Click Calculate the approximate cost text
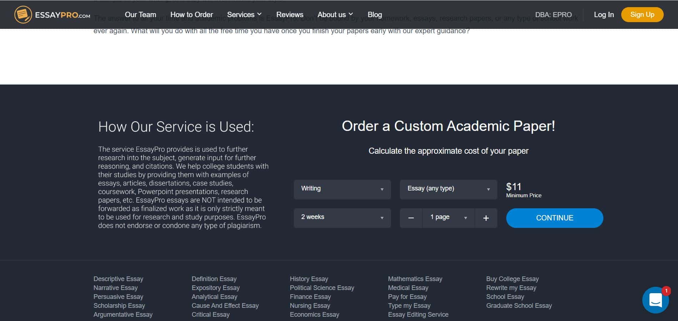This screenshot has width=678, height=321. 448,151
